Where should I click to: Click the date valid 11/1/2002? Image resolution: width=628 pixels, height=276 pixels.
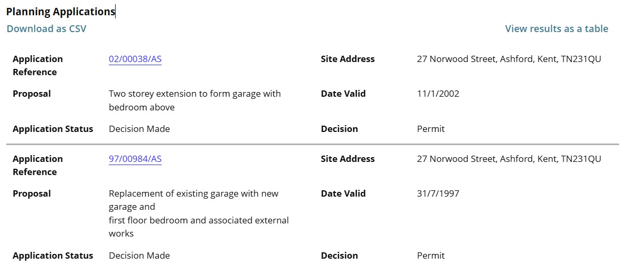pyautogui.click(x=438, y=94)
